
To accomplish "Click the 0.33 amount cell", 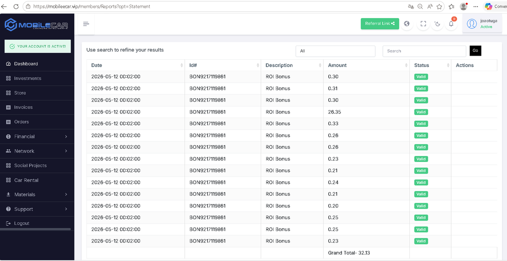I will tap(366, 124).
